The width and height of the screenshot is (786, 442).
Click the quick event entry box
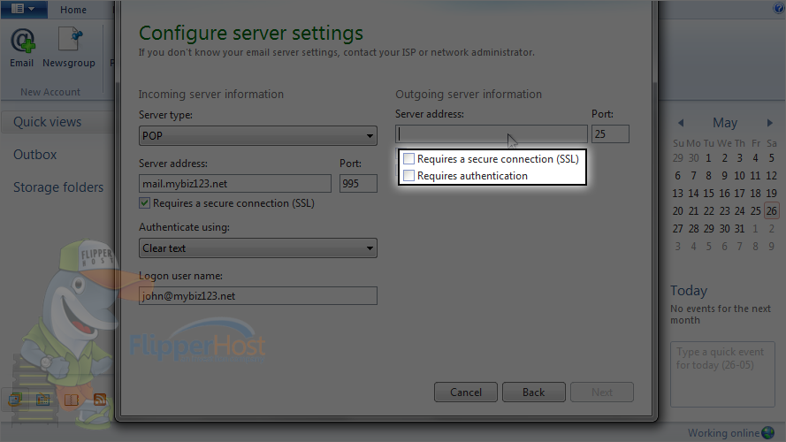tap(723, 374)
